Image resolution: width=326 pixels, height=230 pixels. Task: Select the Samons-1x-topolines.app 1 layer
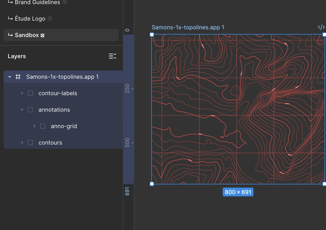[x=63, y=77]
